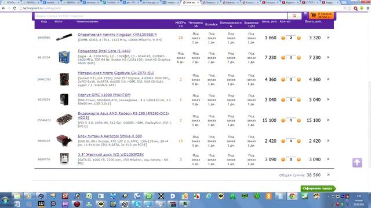Click quantity field for Kingston memory

[291, 38]
